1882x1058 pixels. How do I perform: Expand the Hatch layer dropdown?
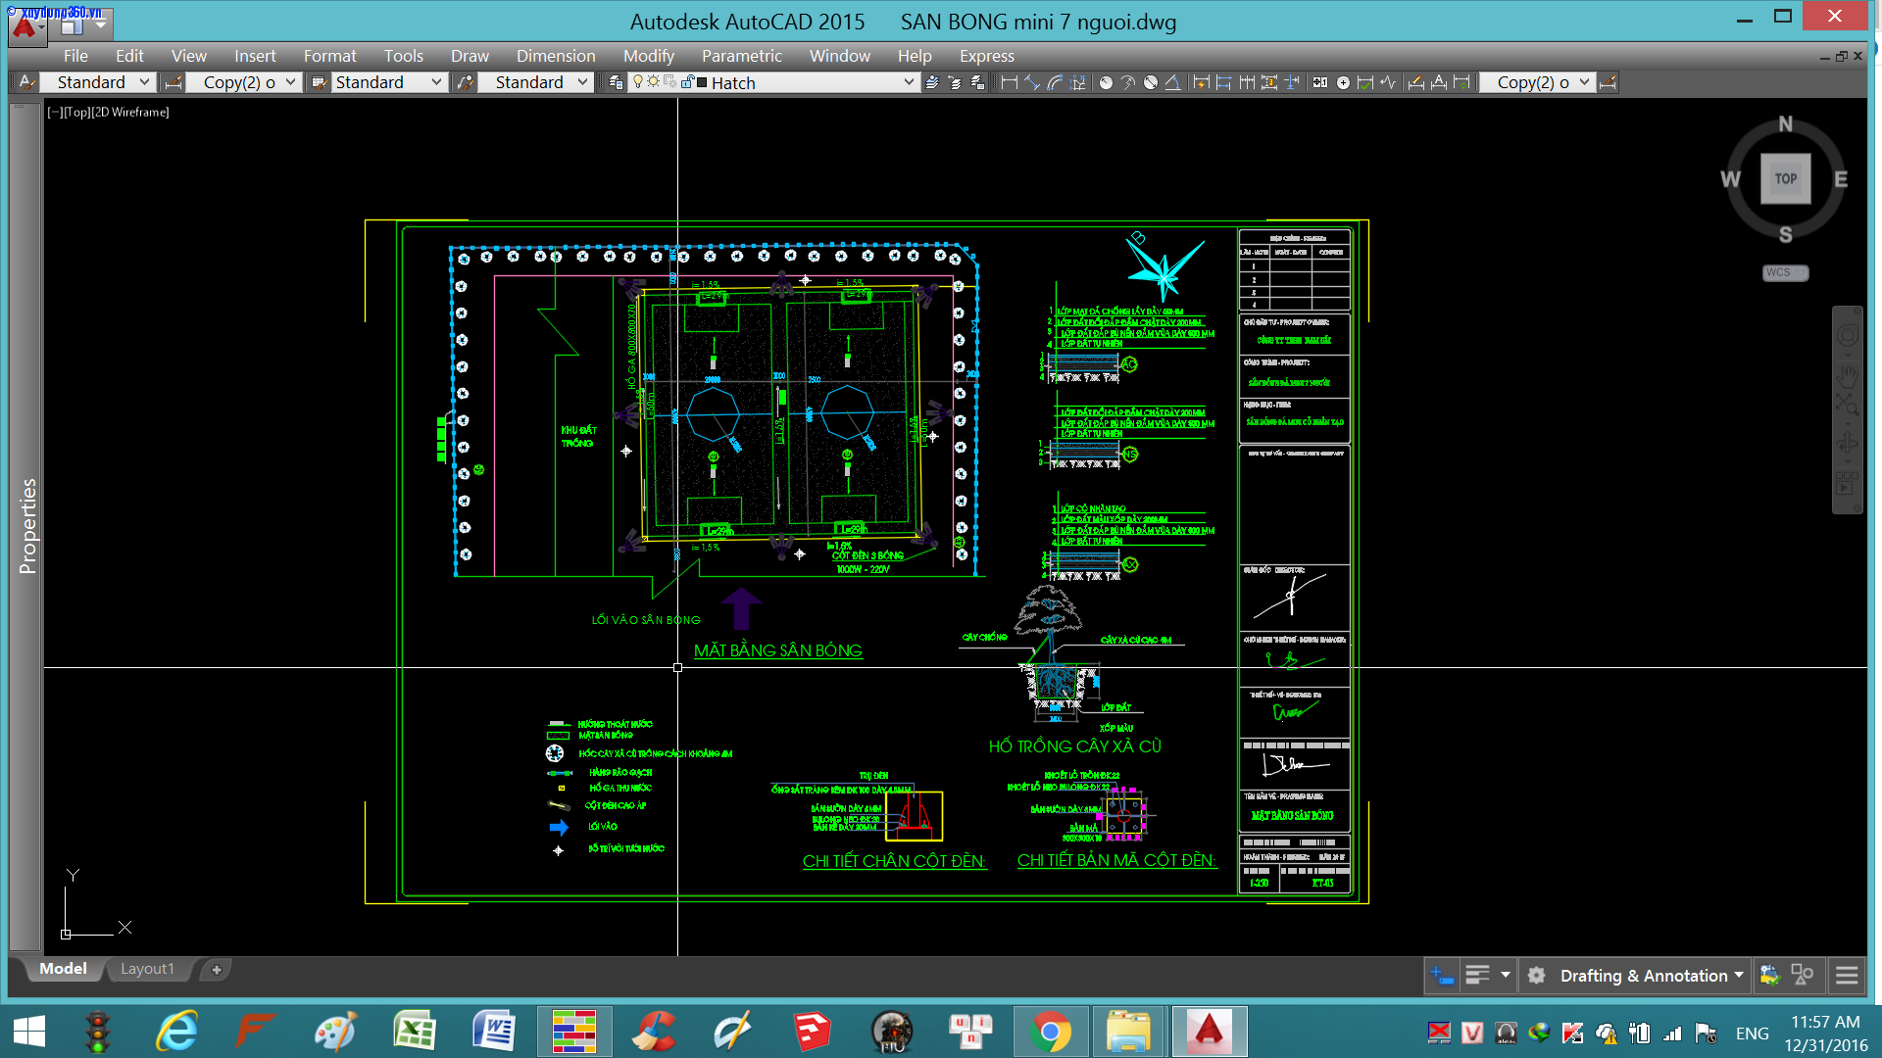(909, 82)
